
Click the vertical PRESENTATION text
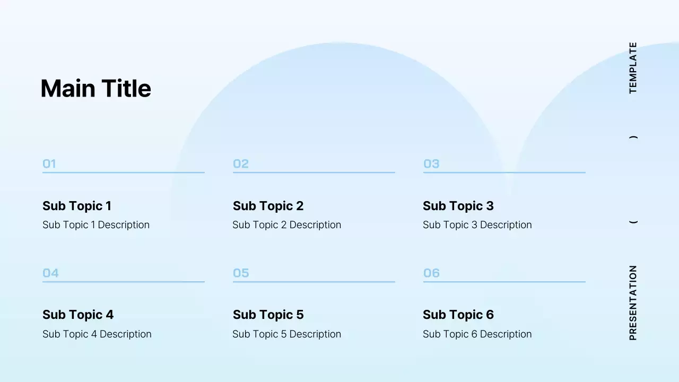633,303
